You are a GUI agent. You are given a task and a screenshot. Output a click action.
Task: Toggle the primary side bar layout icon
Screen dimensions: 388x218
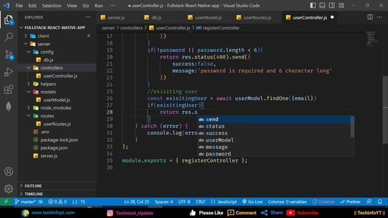coord(313,5)
